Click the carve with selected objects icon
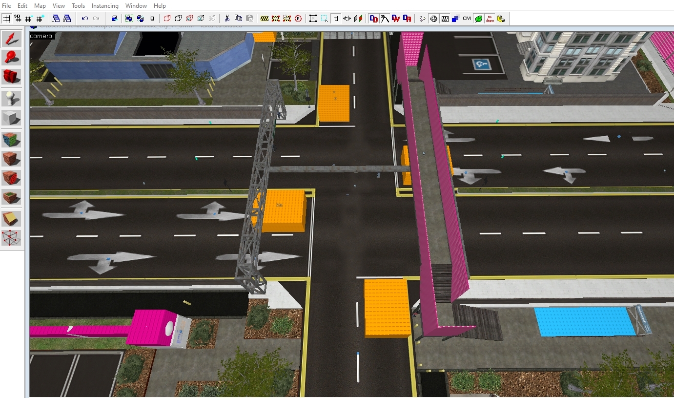Screen dimensions: 674x398 click(114, 19)
